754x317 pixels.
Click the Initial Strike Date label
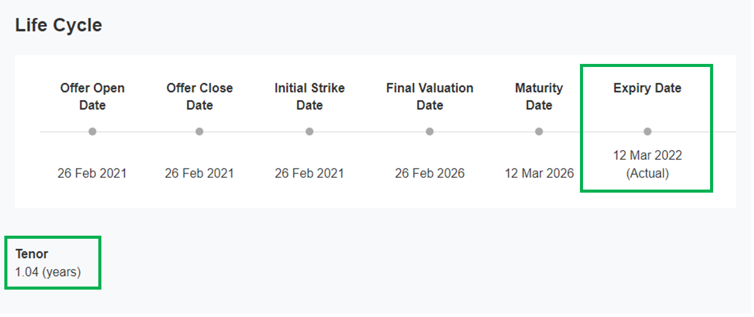click(x=309, y=97)
